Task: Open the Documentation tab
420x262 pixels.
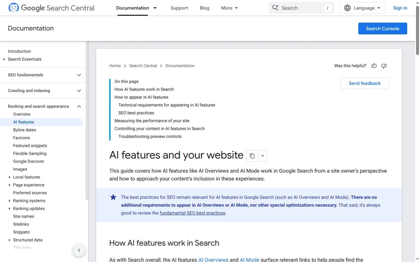Action: point(133,8)
